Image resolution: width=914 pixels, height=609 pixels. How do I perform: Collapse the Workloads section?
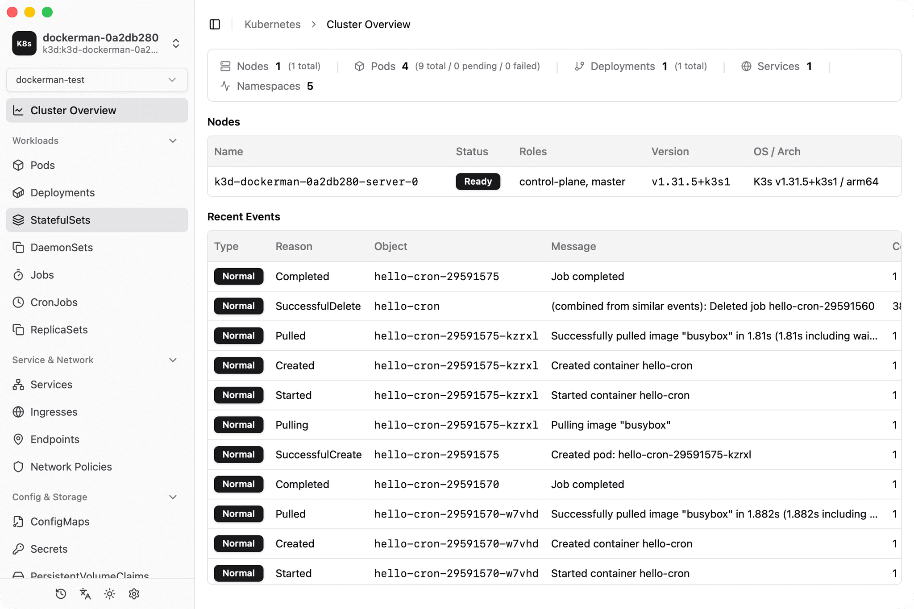tap(173, 141)
